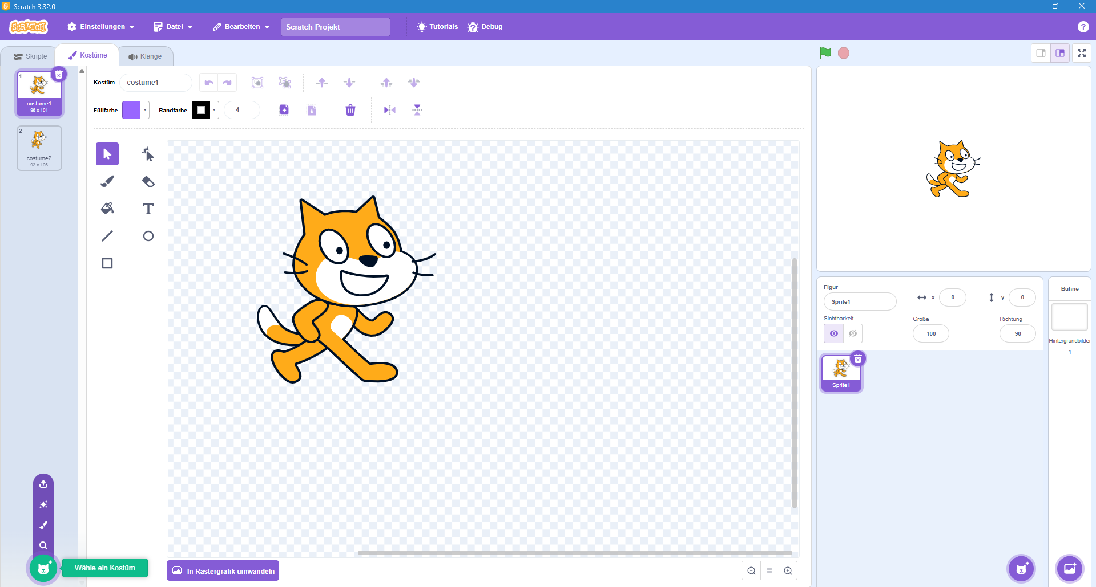
Task: Select the Circle tool
Action: coord(148,236)
